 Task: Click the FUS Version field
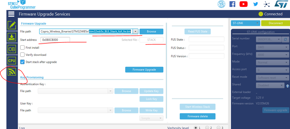pyautogui.click(x=206, y=56)
